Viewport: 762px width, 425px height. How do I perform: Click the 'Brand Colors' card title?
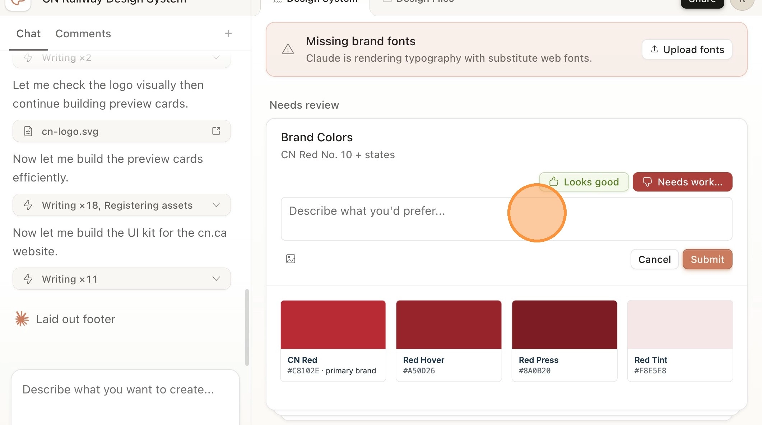point(317,137)
